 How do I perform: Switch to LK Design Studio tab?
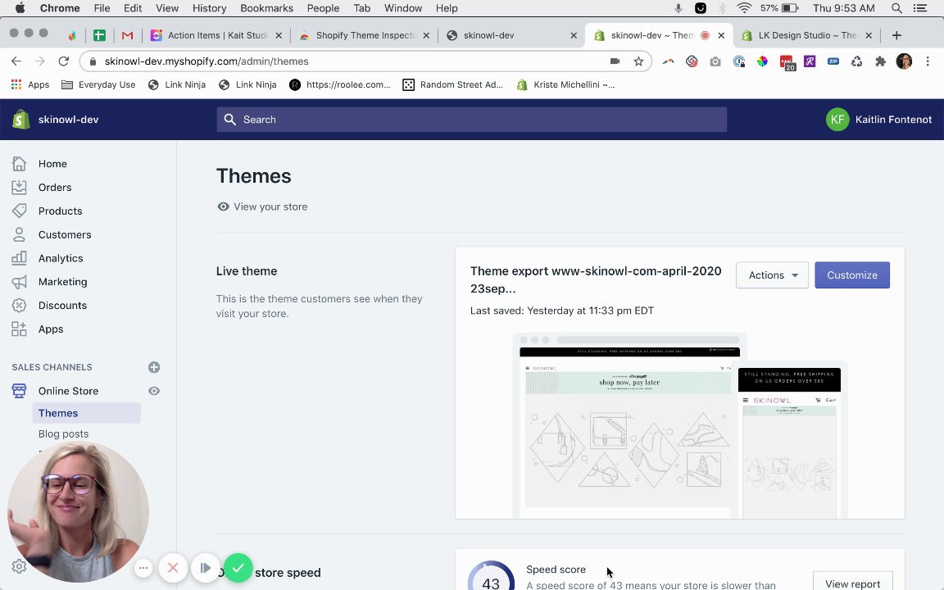tap(806, 35)
